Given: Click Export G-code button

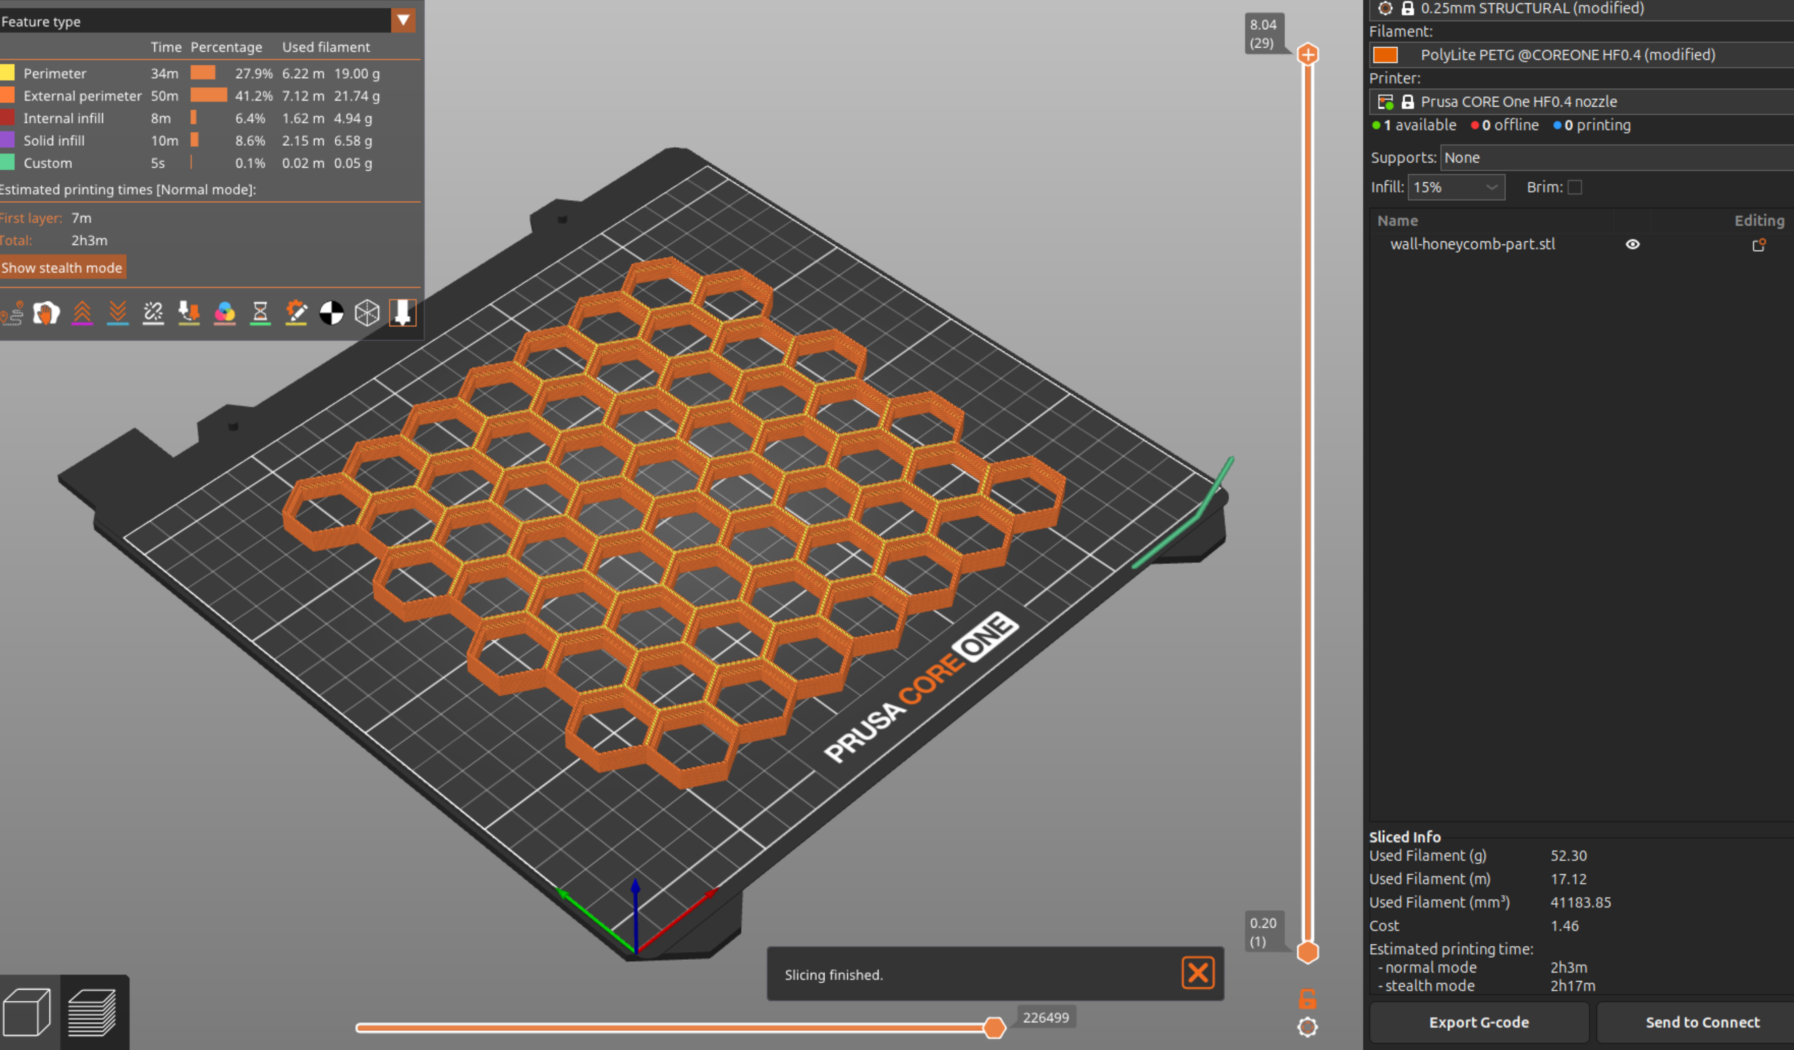Looking at the screenshot, I should (1478, 1022).
